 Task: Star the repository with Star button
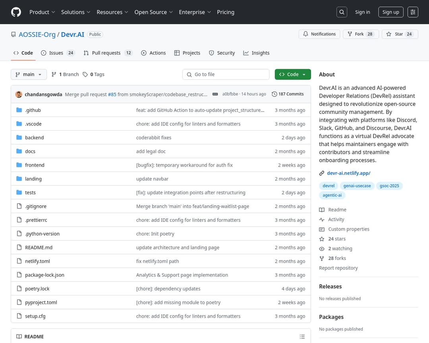tap(400, 34)
